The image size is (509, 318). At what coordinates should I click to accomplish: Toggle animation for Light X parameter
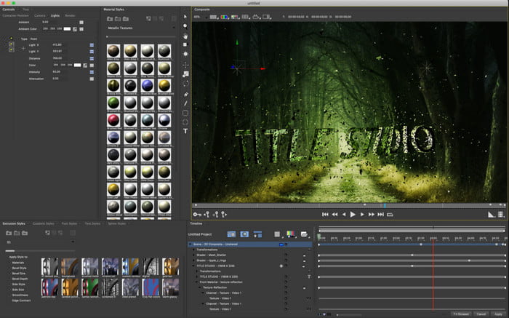92,44
